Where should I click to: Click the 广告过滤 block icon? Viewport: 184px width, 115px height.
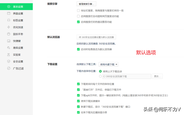click(x=9, y=68)
